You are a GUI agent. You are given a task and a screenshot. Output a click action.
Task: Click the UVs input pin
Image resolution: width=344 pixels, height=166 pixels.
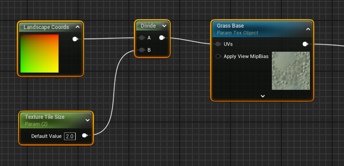[218, 44]
